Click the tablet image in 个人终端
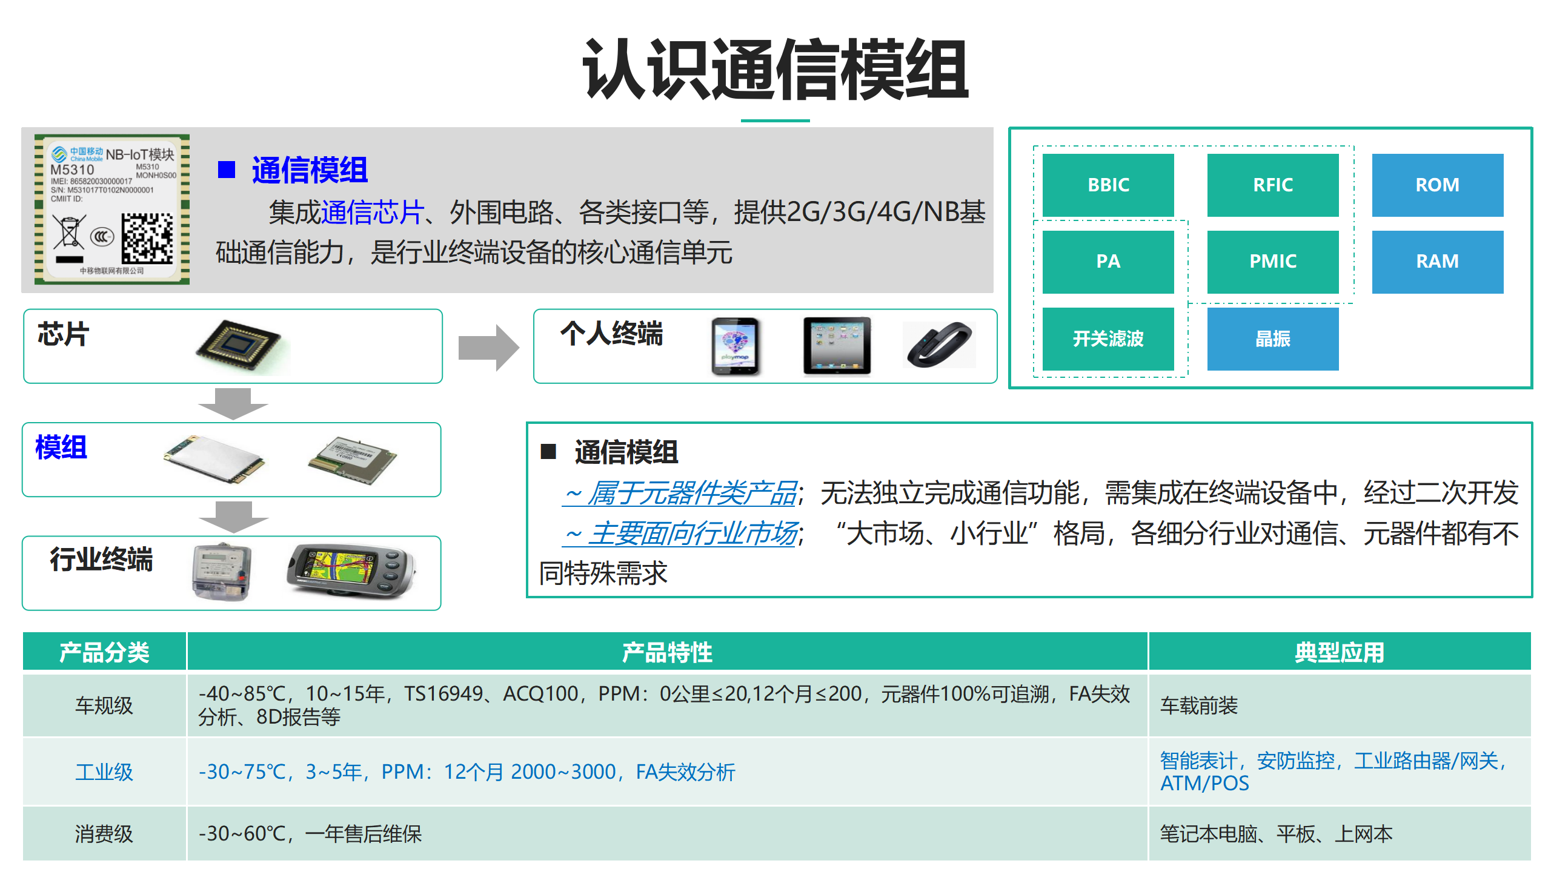The image size is (1551, 872). tap(837, 346)
